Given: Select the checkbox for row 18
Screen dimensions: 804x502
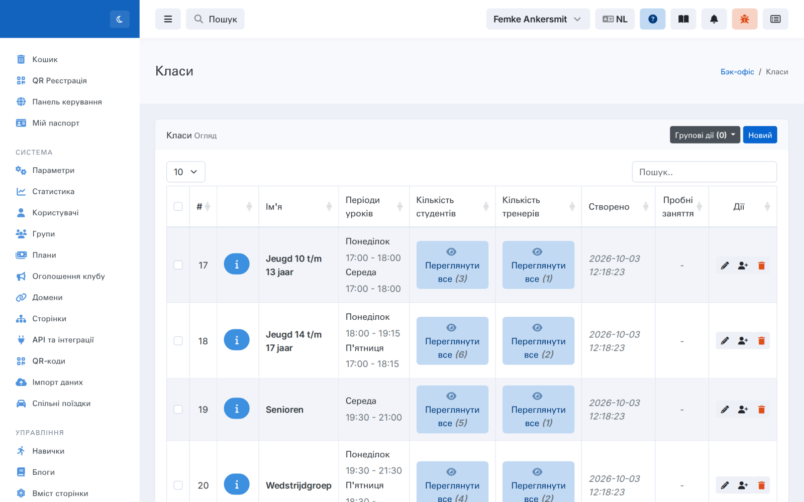Looking at the screenshot, I should coord(178,341).
